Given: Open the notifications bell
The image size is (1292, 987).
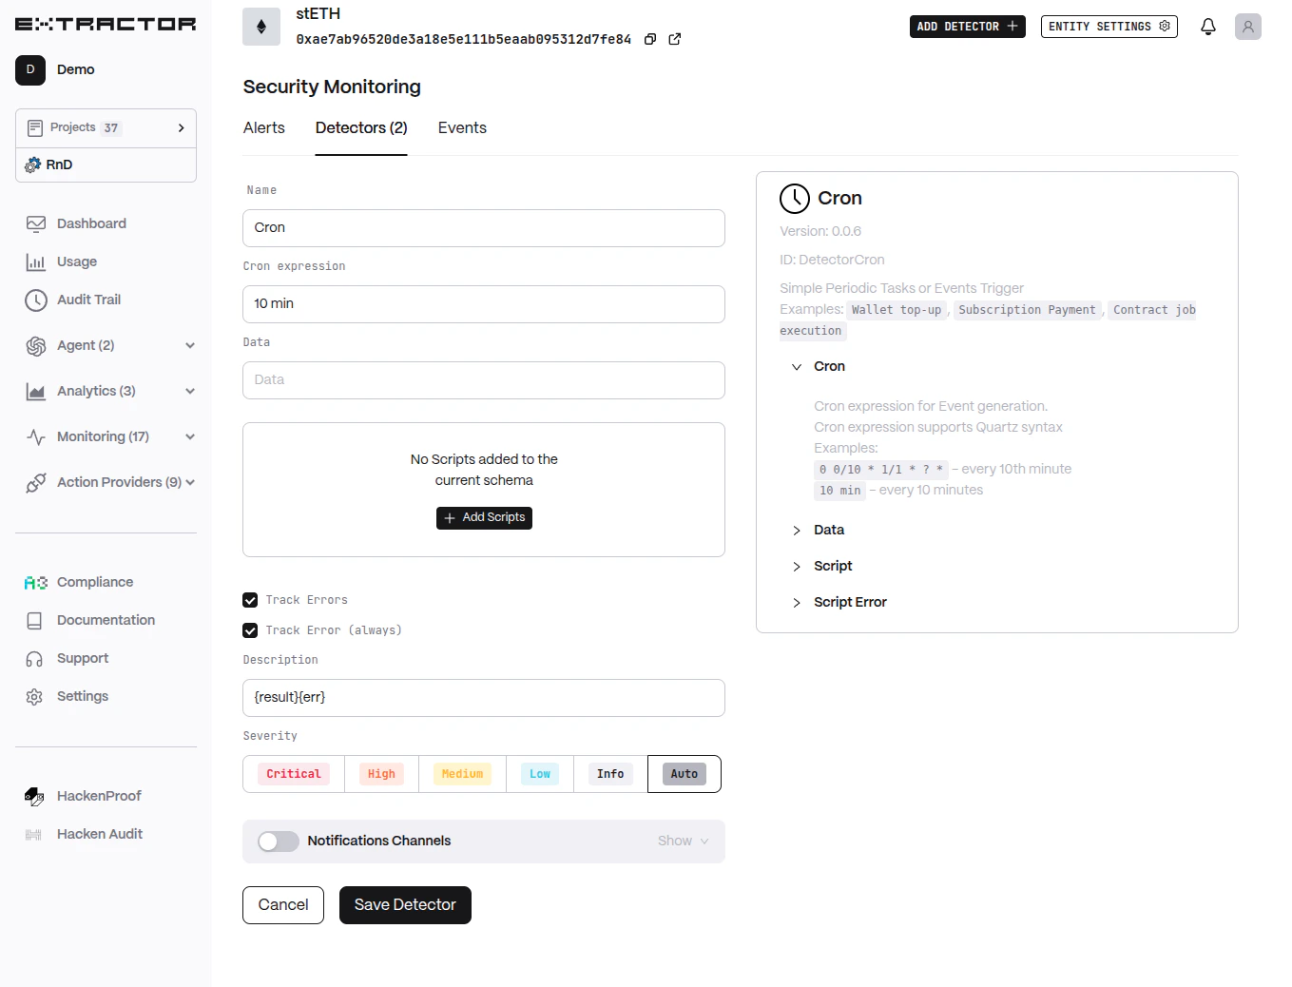Looking at the screenshot, I should click(x=1208, y=27).
